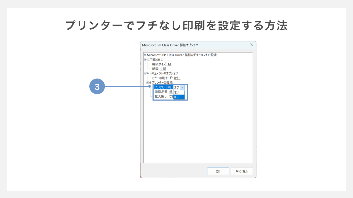Select the 印刷品質 setting row
Screen dimensions: 353x198
click(164, 92)
